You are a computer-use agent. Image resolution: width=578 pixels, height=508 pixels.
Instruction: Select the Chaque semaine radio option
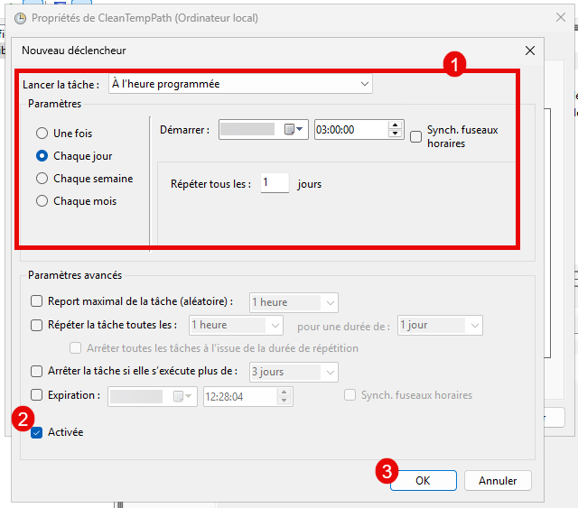(42, 179)
